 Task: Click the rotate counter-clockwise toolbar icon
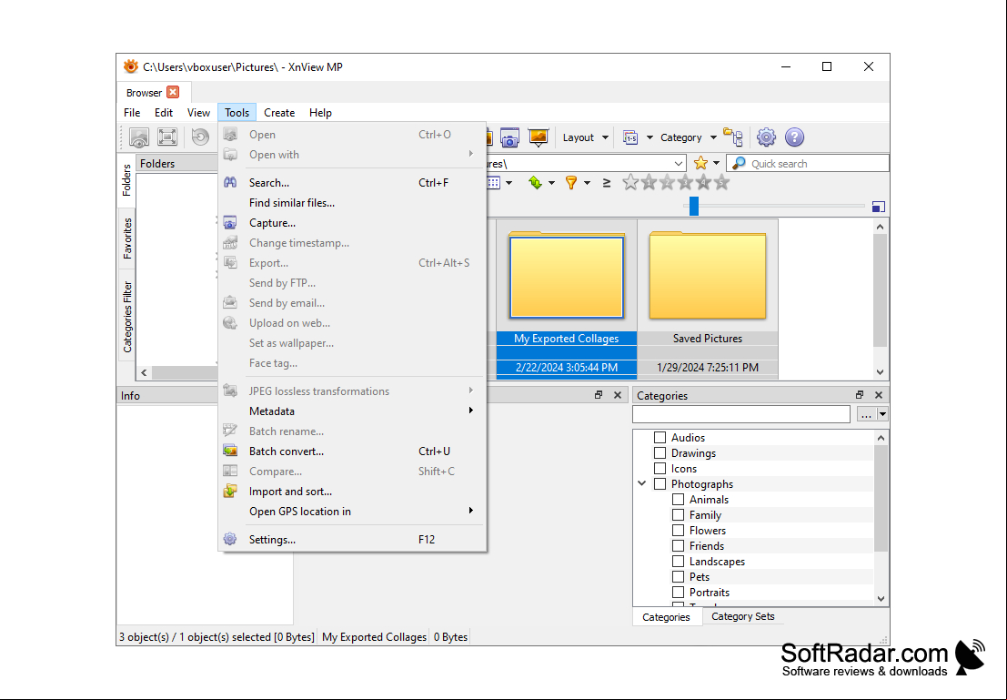click(200, 137)
